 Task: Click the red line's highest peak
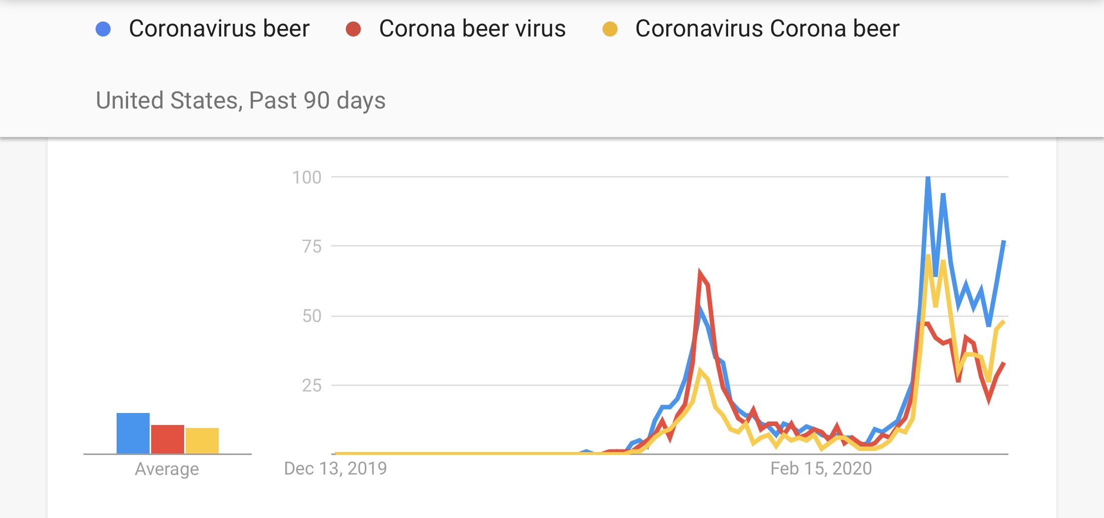(x=700, y=272)
